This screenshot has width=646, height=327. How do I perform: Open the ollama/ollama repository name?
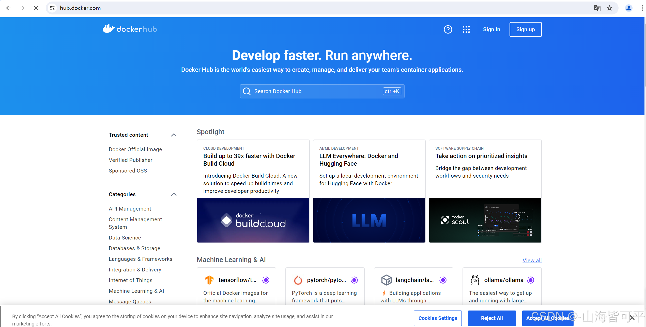coord(504,280)
